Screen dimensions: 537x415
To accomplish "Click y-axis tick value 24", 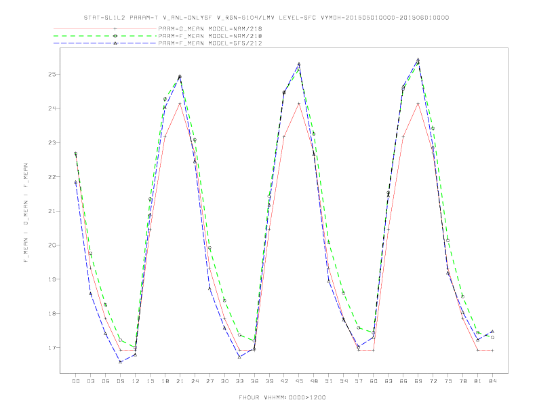I will 52,108.
